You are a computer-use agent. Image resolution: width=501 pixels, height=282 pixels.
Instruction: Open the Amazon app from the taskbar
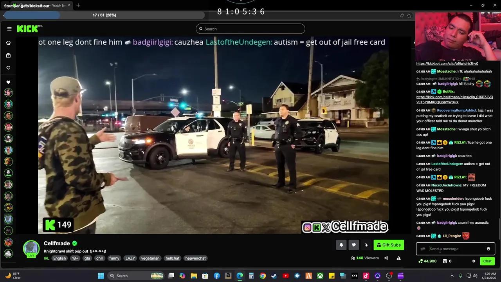click(228, 276)
